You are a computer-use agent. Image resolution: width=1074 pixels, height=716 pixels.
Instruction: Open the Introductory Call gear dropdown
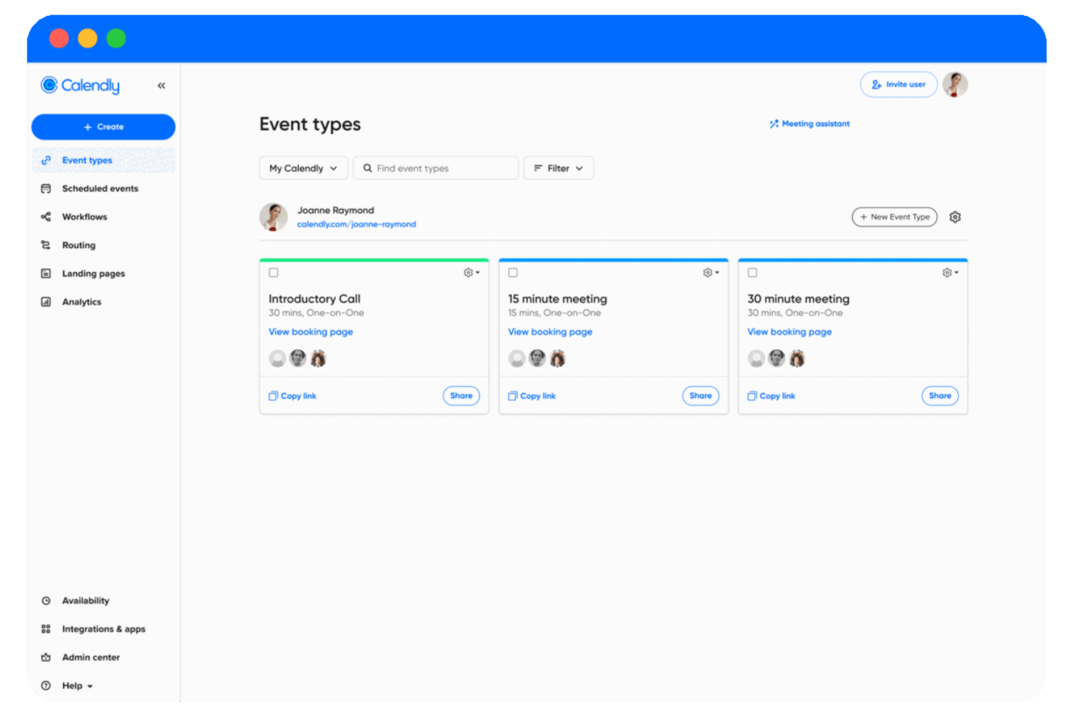tap(472, 273)
